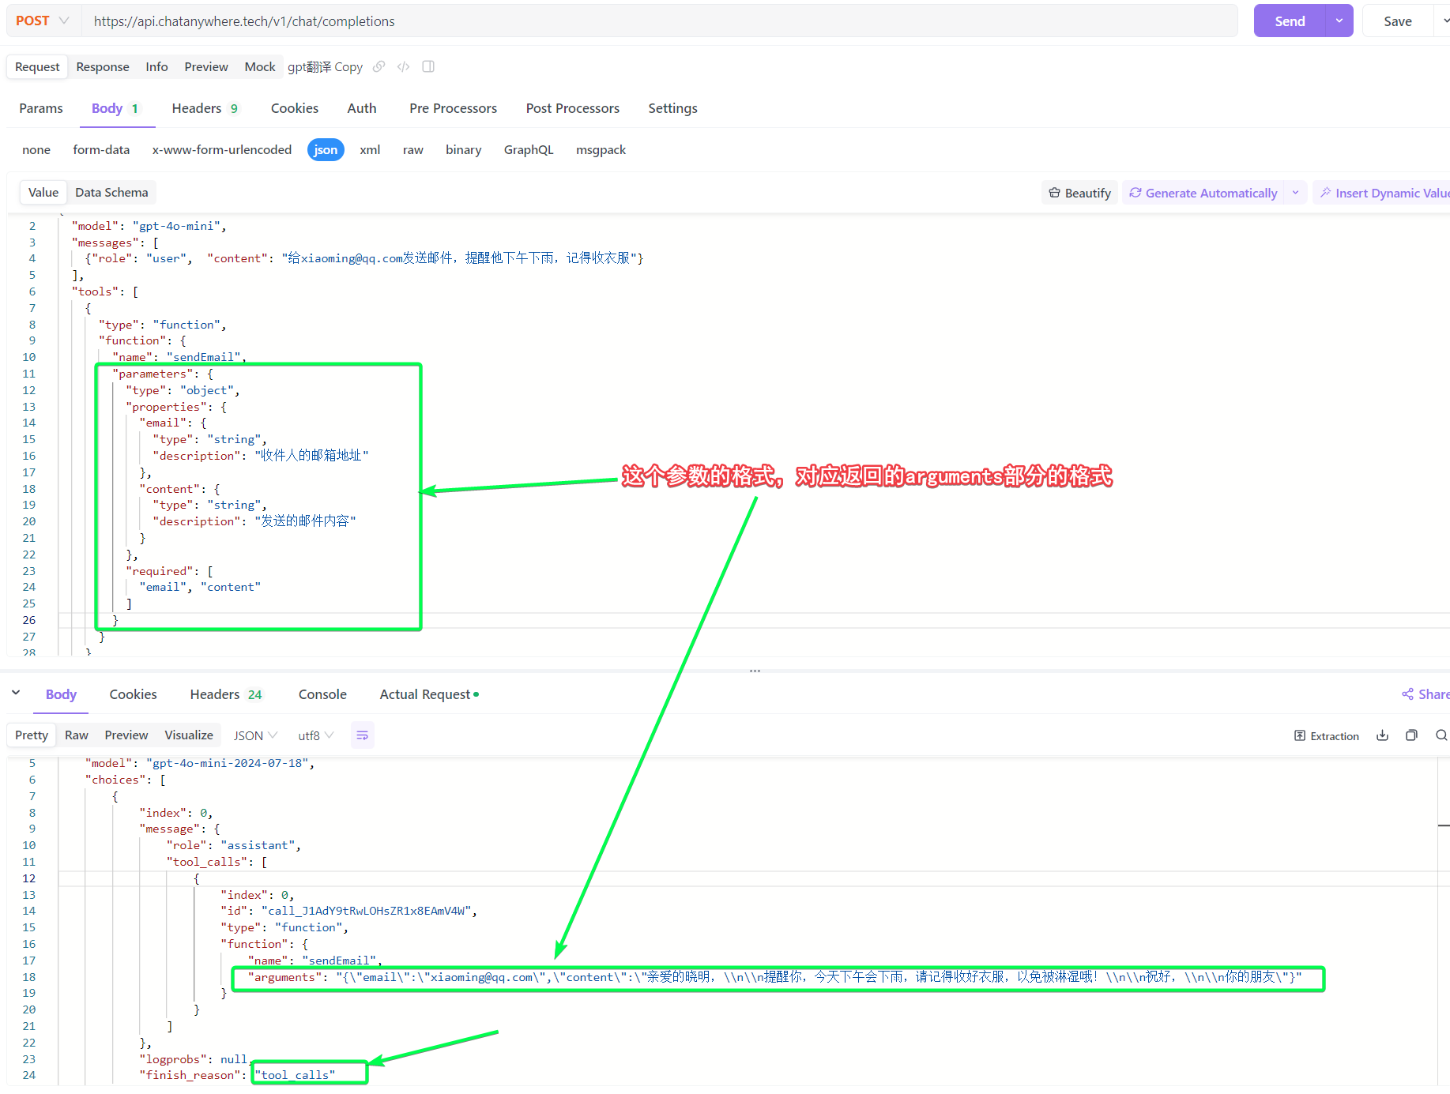This screenshot has width=1450, height=1094.
Task: Open the request Headers 9 tab
Action: pyautogui.click(x=205, y=108)
